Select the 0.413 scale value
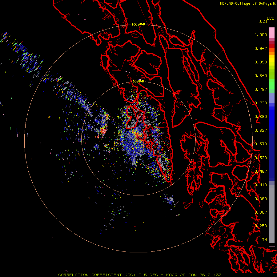Image resolution: width=277 pixels, height=277 pixels. point(261,185)
